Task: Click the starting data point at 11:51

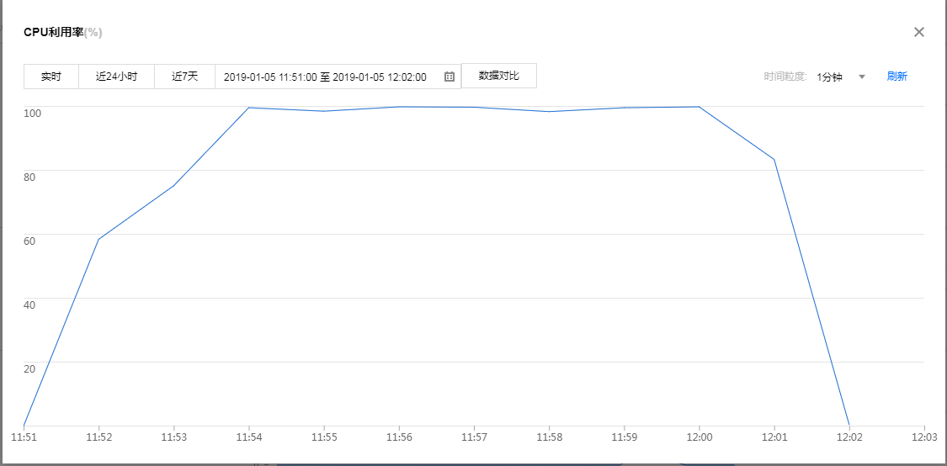Action: click(24, 426)
